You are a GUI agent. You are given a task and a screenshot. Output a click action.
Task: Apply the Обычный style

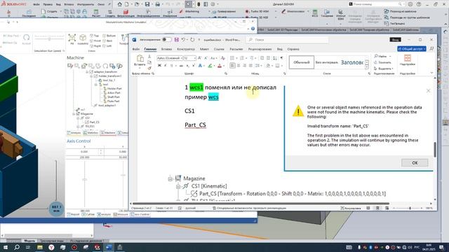tap(301, 62)
